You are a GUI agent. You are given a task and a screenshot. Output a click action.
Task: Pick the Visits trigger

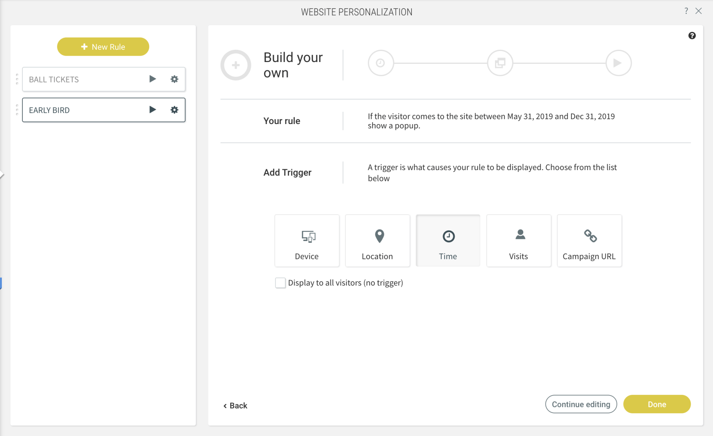click(518, 241)
